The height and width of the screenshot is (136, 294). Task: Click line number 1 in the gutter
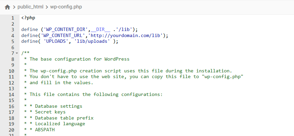(x=12, y=18)
